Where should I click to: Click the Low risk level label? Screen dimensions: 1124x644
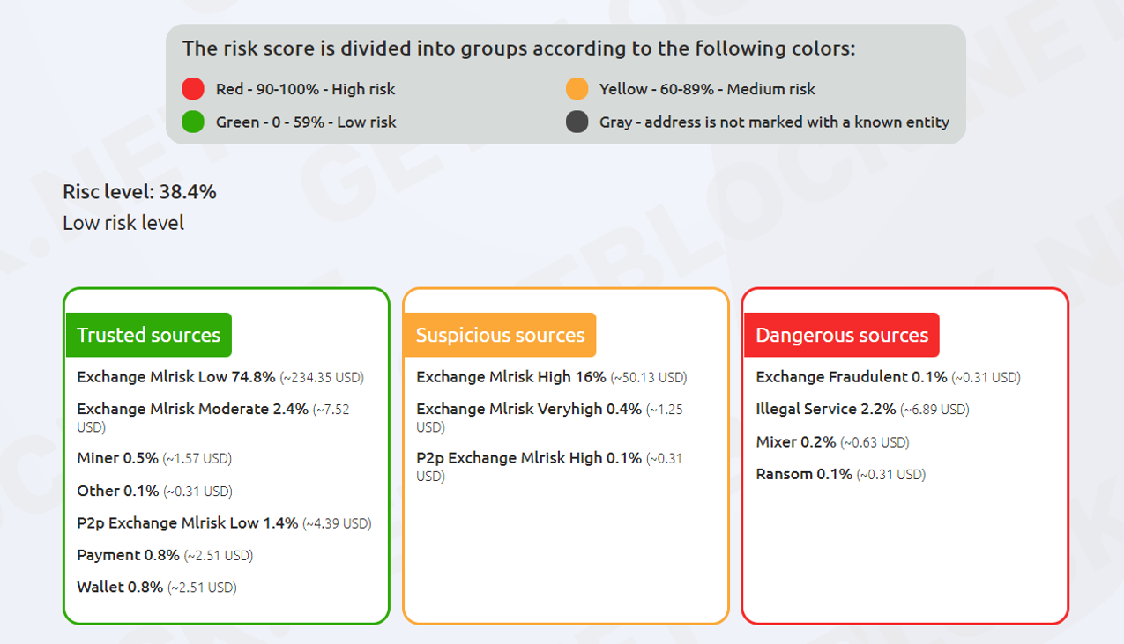(x=123, y=223)
